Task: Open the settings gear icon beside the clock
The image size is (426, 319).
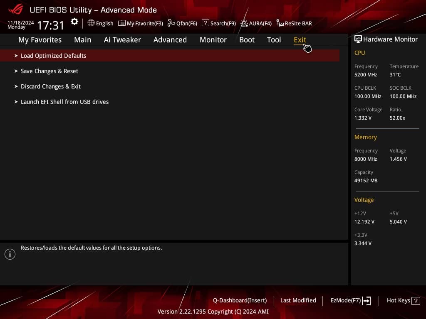Action: click(74, 22)
